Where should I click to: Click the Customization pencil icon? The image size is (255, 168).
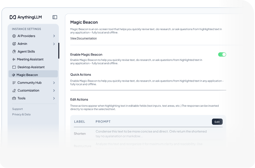14,90
